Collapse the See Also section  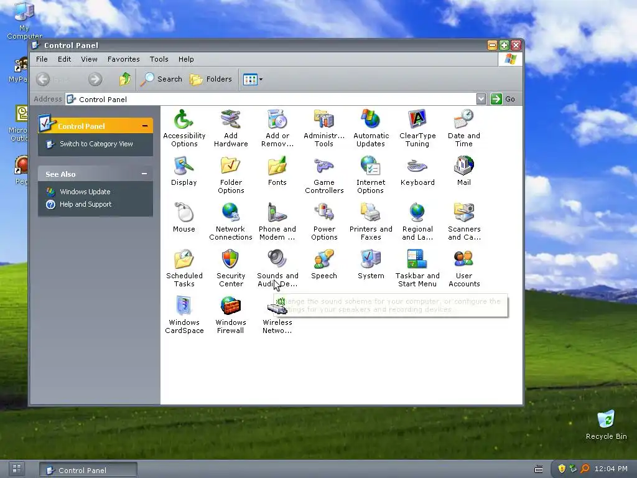pos(144,174)
